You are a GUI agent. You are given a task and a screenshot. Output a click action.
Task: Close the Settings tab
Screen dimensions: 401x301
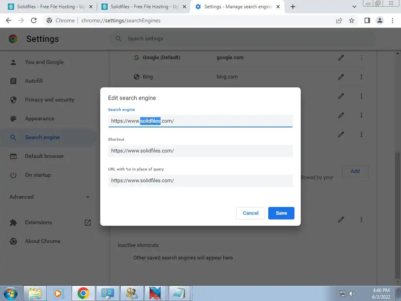coord(278,7)
